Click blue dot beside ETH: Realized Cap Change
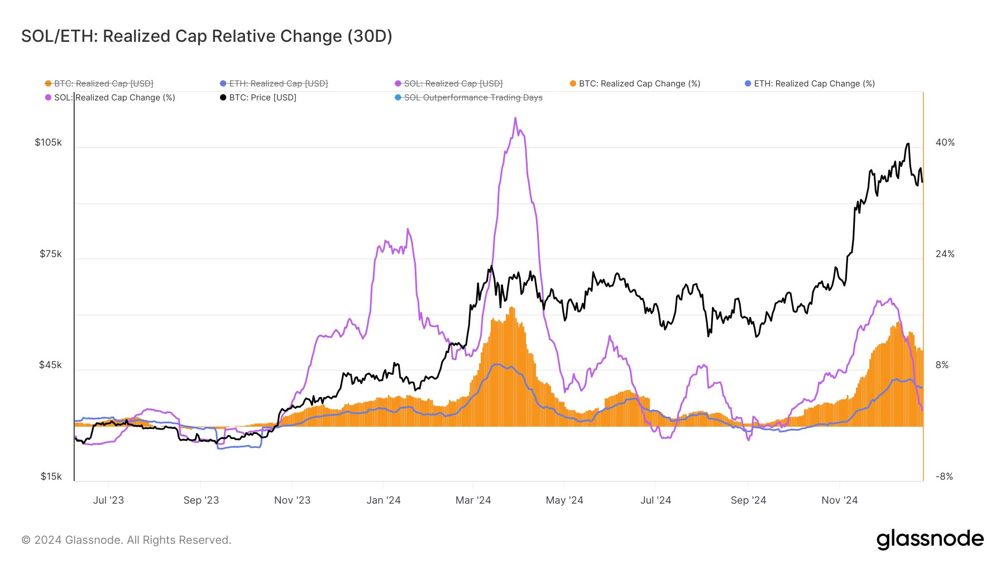1005x565 pixels. (x=748, y=84)
